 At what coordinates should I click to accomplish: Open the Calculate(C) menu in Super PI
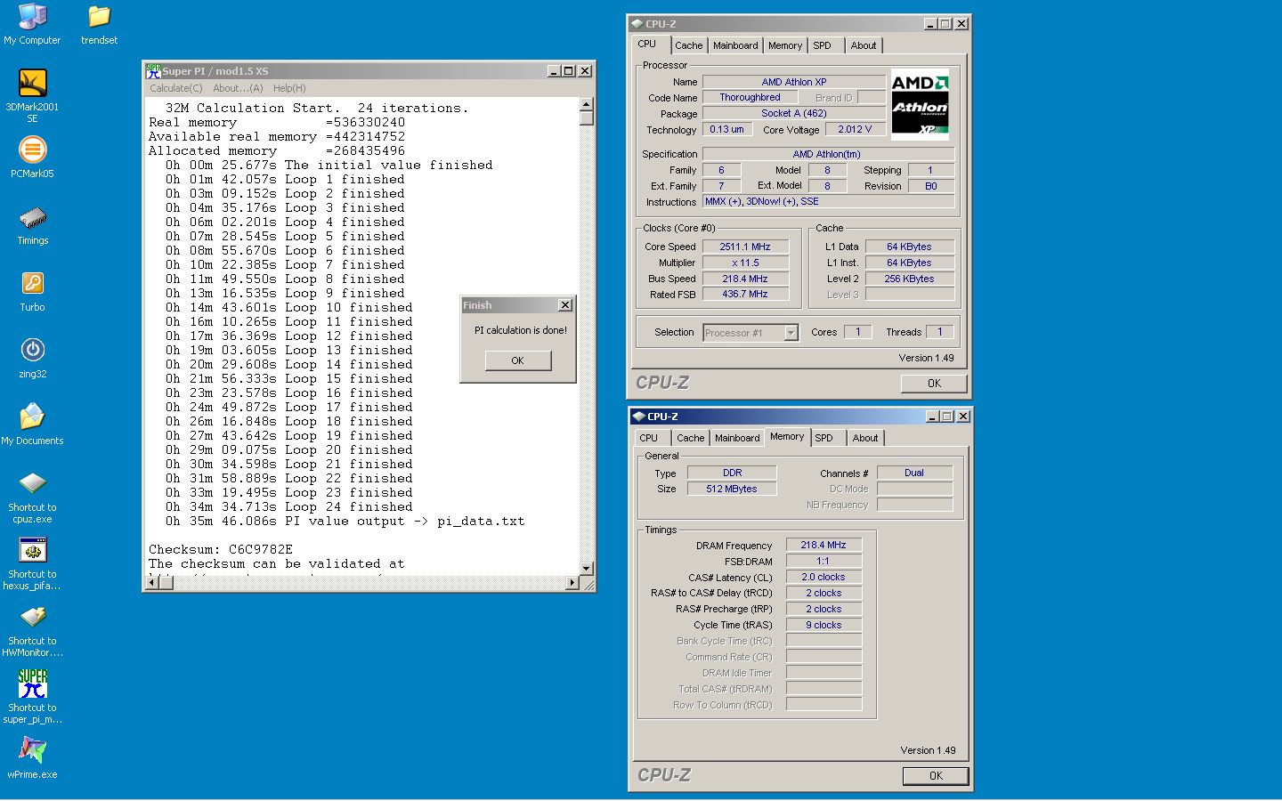(x=175, y=88)
